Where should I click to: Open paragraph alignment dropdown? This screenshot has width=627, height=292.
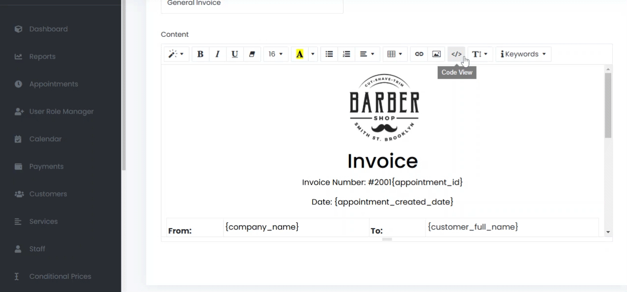[x=367, y=54]
